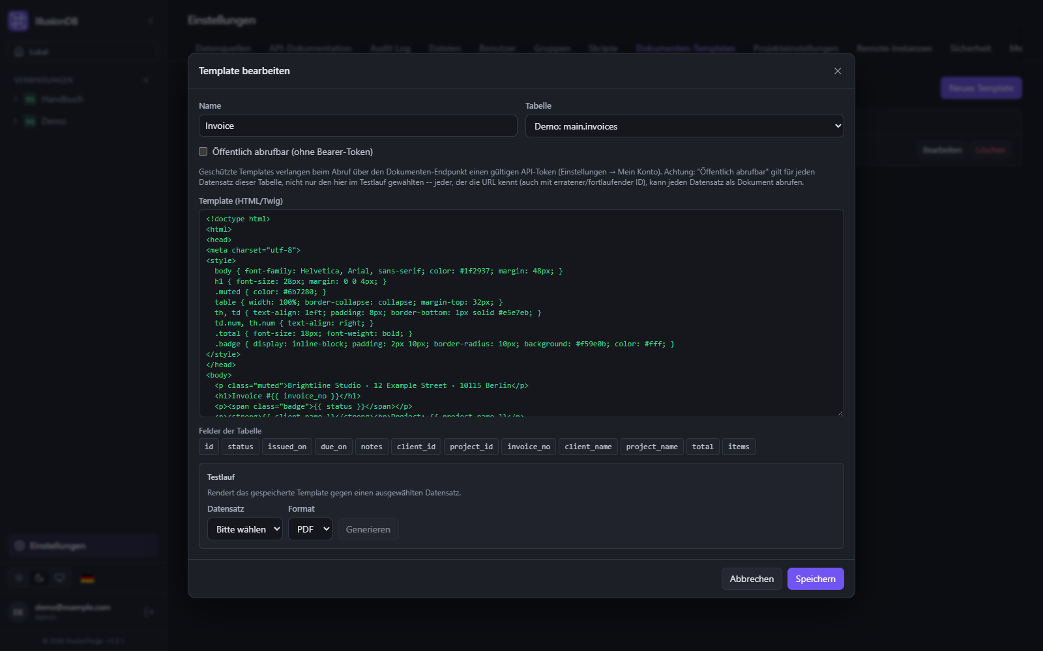Image resolution: width=1043 pixels, height=651 pixels.
Task: Click the Neues Template button
Action: (981, 88)
